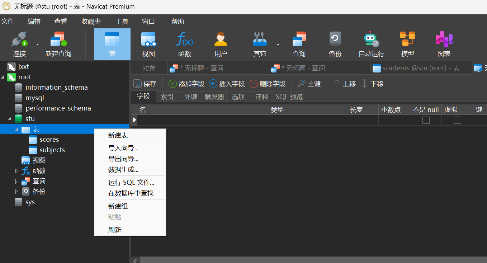The width and height of the screenshot is (487, 263).
Task: Select the jxxt connection icon in tree
Action: (x=11, y=67)
